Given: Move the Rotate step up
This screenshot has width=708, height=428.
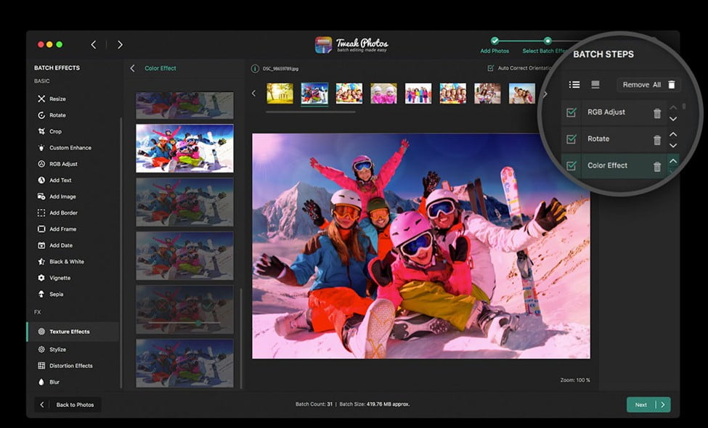Looking at the screenshot, I should (673, 134).
